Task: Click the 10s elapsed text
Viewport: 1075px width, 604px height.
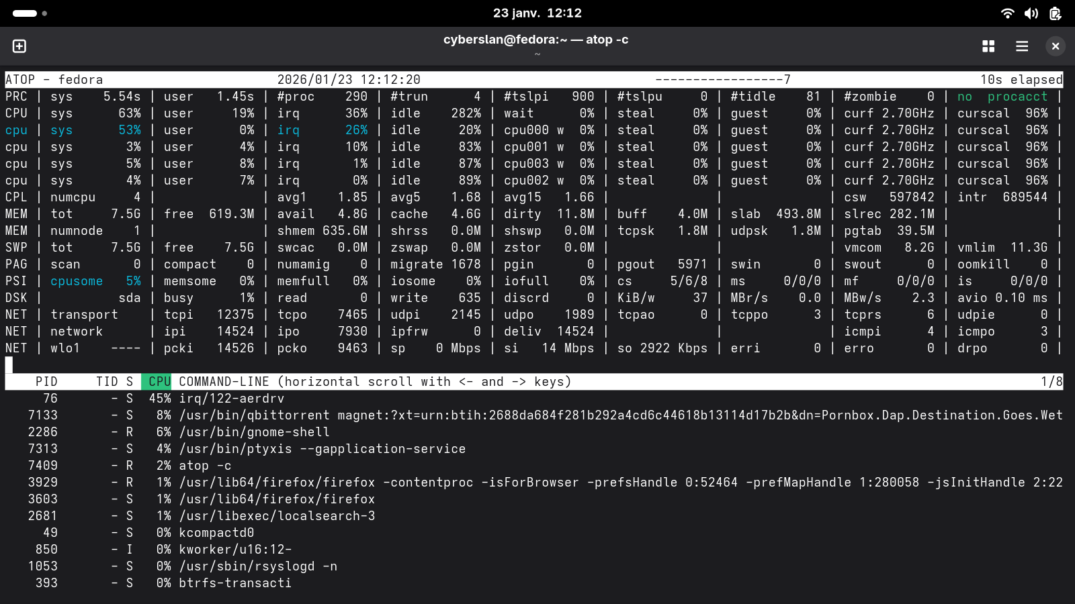Action: (1021, 80)
